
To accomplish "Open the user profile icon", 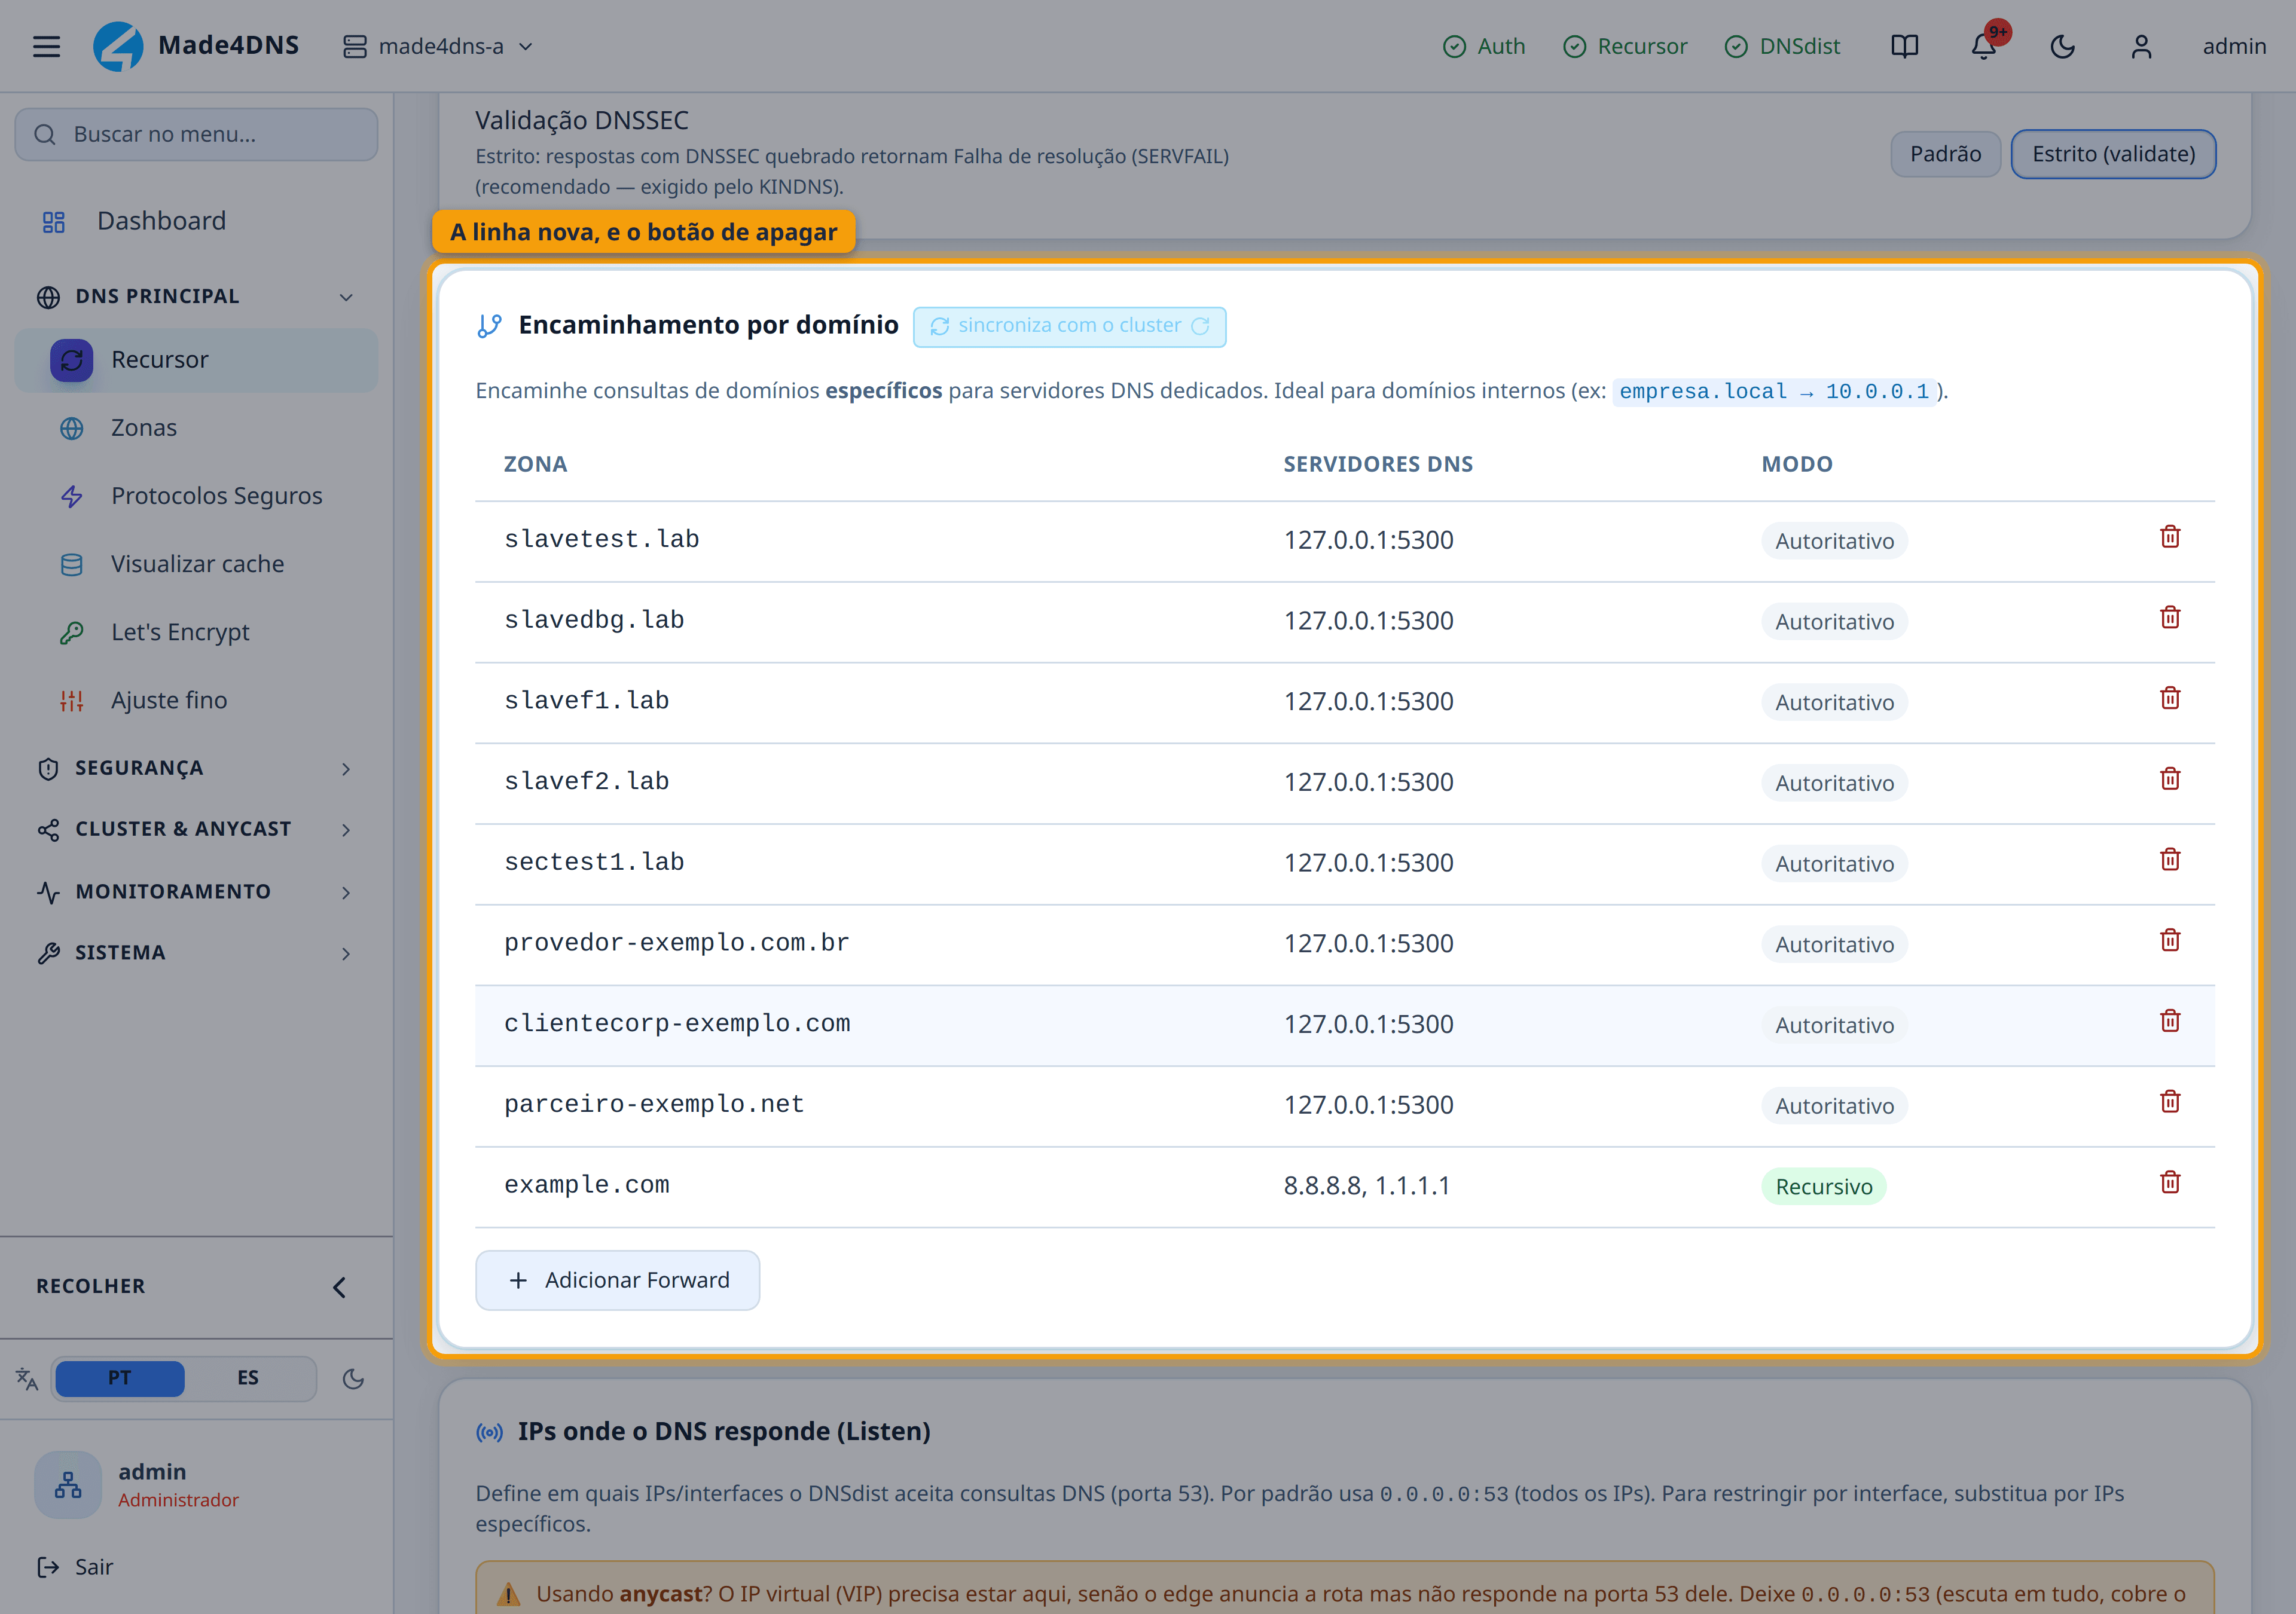I will coord(2141,46).
